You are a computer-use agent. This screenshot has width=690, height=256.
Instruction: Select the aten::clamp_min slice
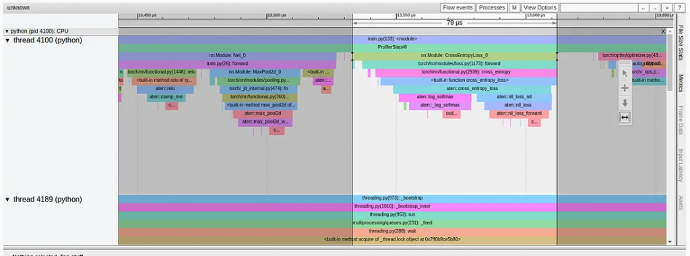pos(166,97)
